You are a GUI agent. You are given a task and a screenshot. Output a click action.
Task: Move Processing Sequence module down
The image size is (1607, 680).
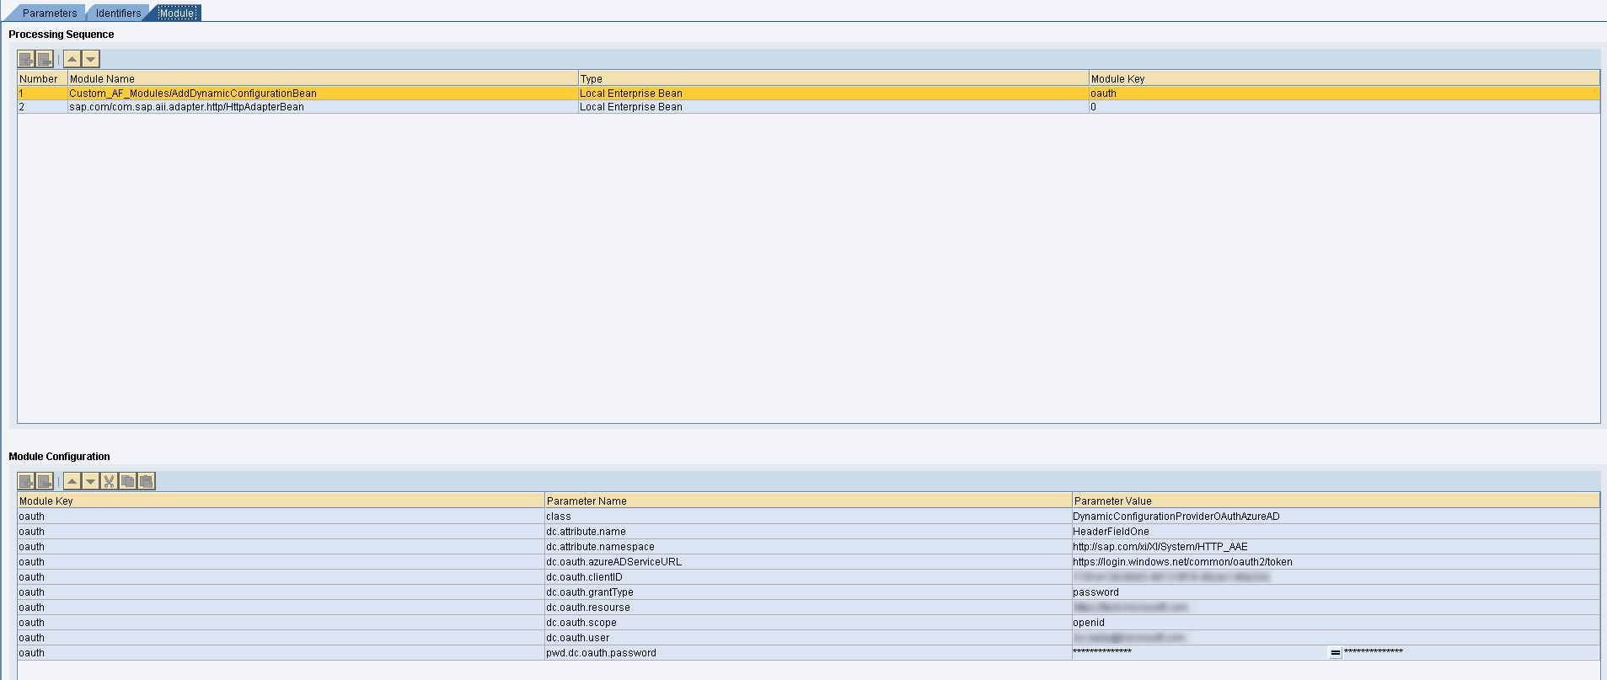point(91,59)
